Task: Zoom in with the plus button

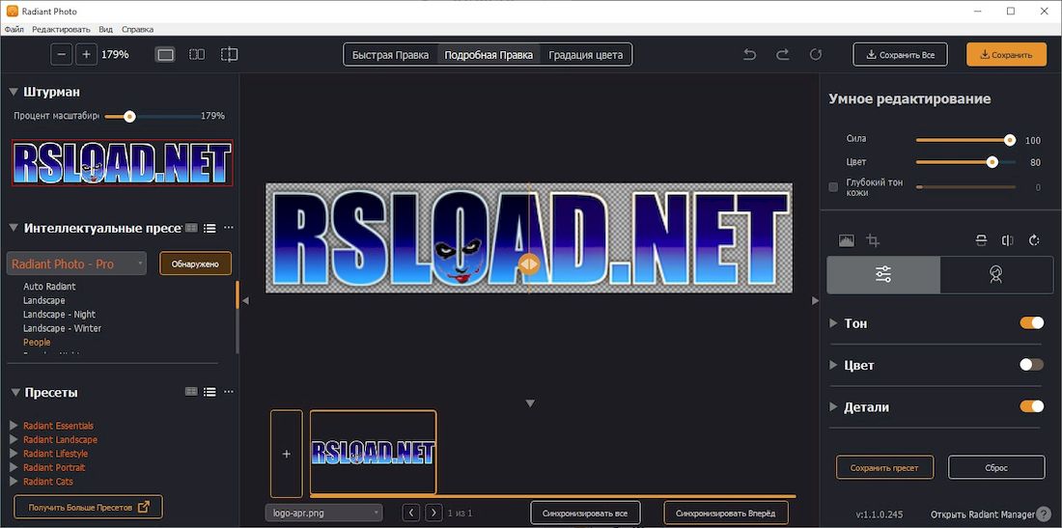Action: tap(86, 55)
